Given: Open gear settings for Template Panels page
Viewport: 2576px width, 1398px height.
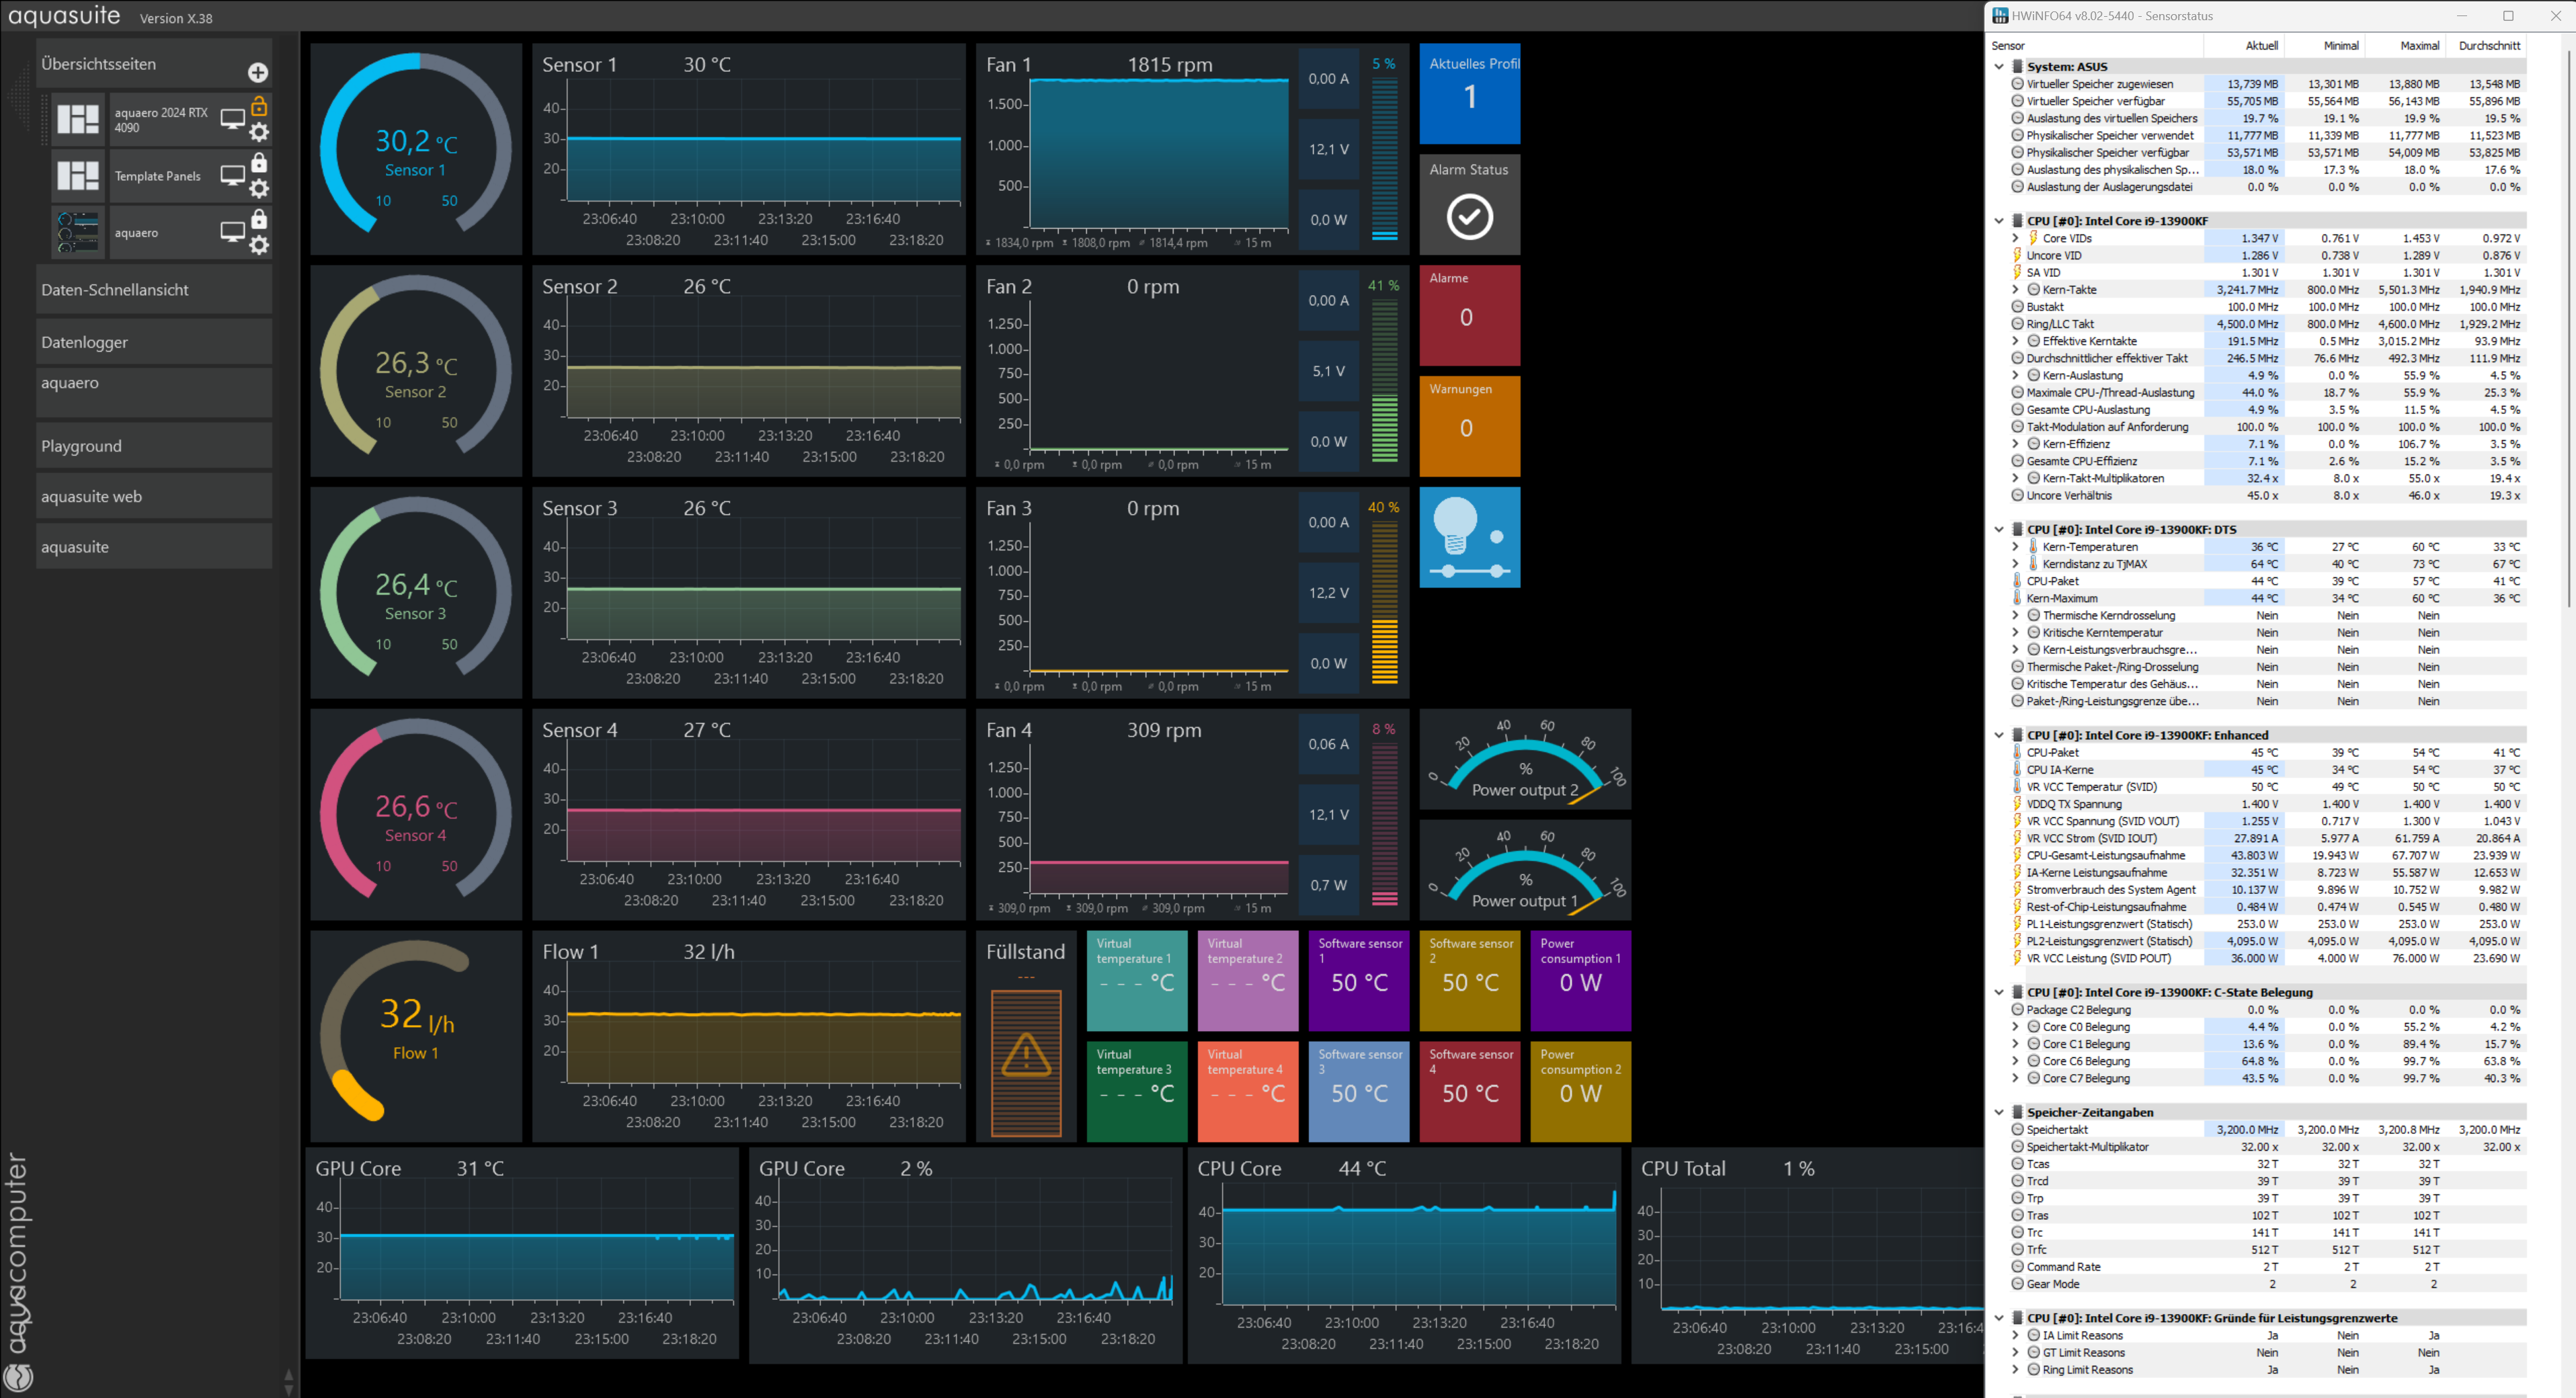Looking at the screenshot, I should coord(259,188).
